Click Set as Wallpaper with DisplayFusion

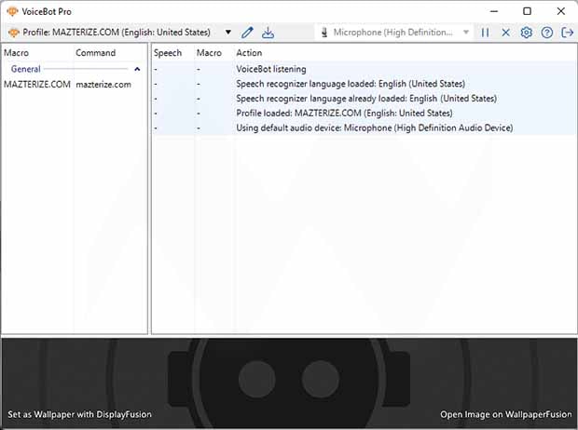tap(79, 414)
